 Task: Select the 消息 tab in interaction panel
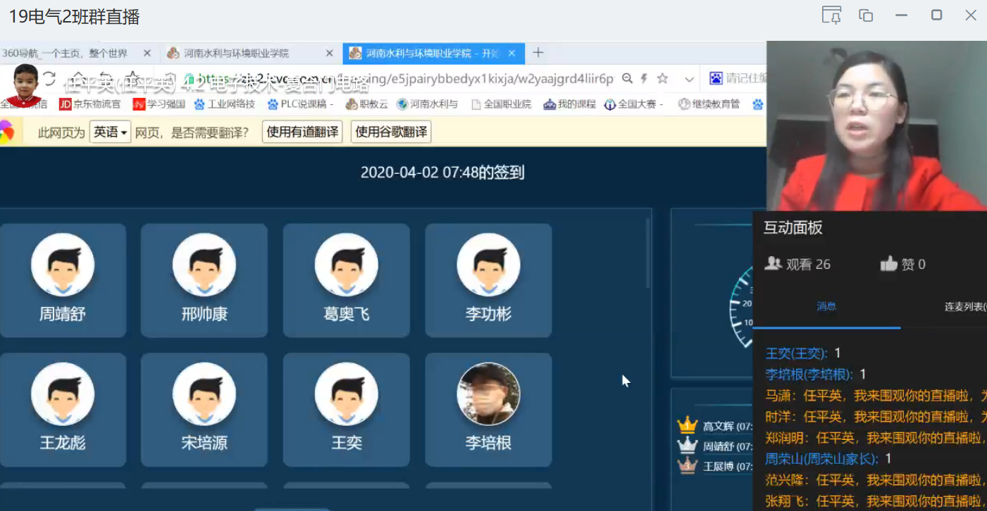[x=826, y=306]
